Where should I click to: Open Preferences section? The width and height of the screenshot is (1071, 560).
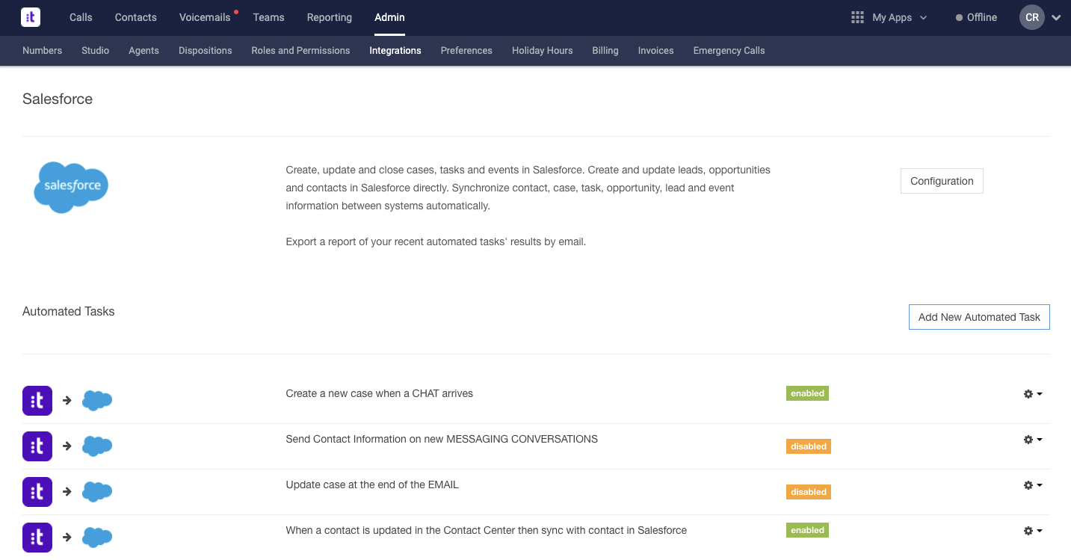(x=466, y=51)
